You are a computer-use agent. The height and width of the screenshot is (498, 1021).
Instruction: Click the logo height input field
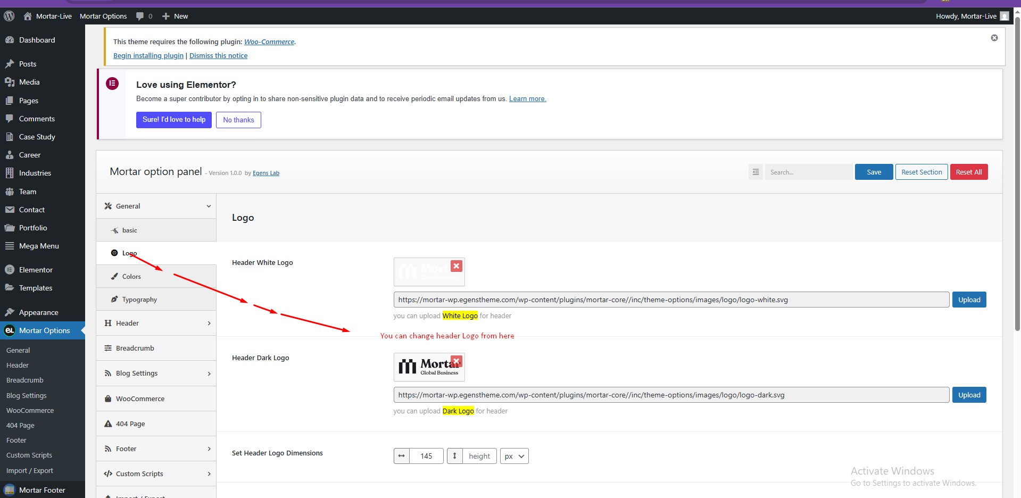click(x=479, y=456)
